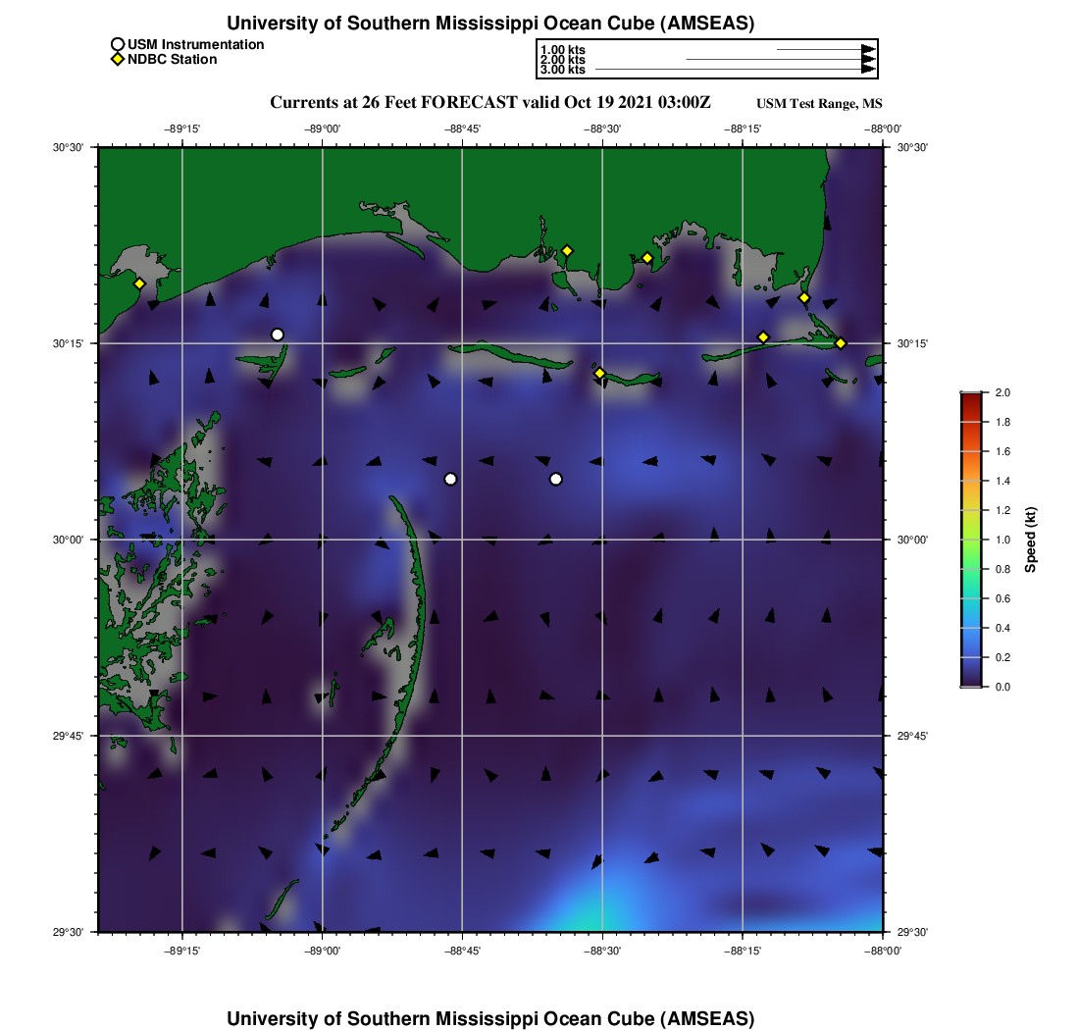Click the bottom AMSEAS Ocean Cube footer title
The image size is (1079, 1030).
(x=489, y=1018)
